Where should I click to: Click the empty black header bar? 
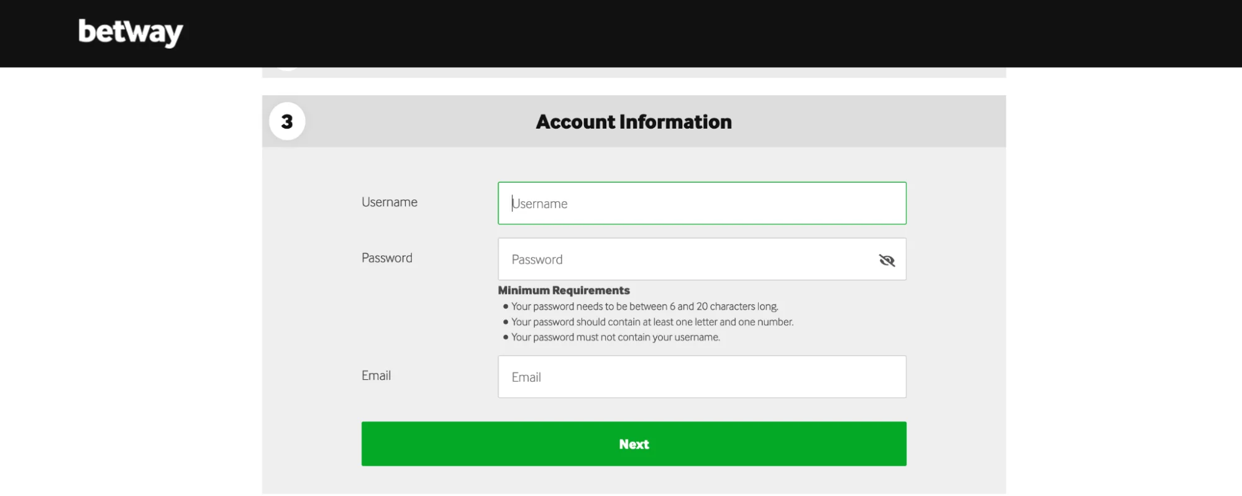tap(683, 32)
